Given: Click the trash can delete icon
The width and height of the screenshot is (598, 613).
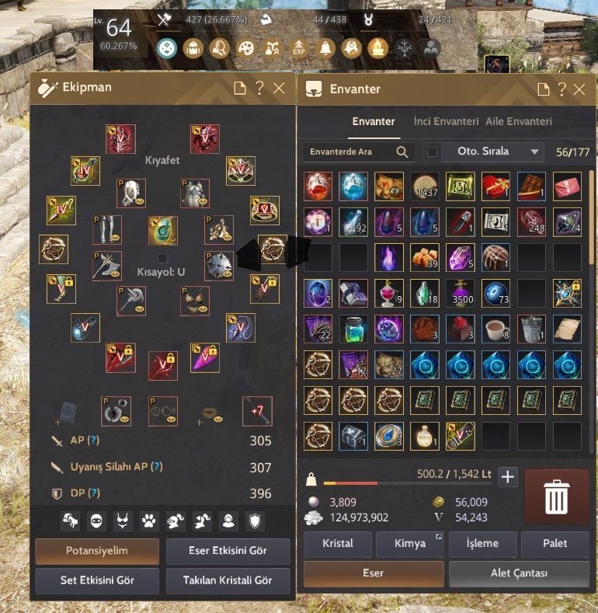Looking at the screenshot, I should pos(556,496).
